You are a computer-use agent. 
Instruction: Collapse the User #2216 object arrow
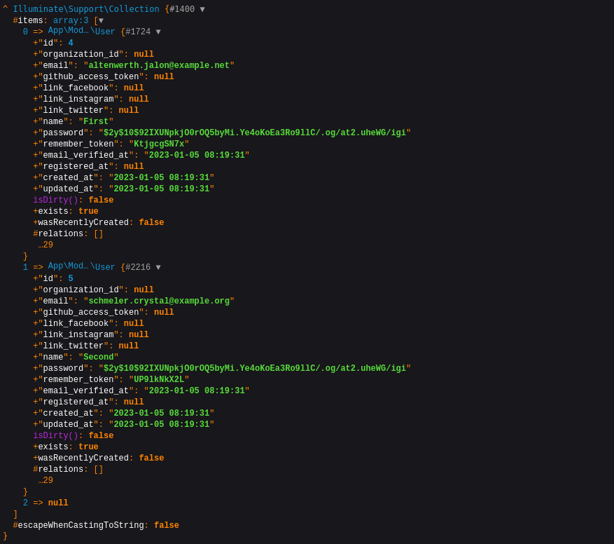tap(158, 268)
